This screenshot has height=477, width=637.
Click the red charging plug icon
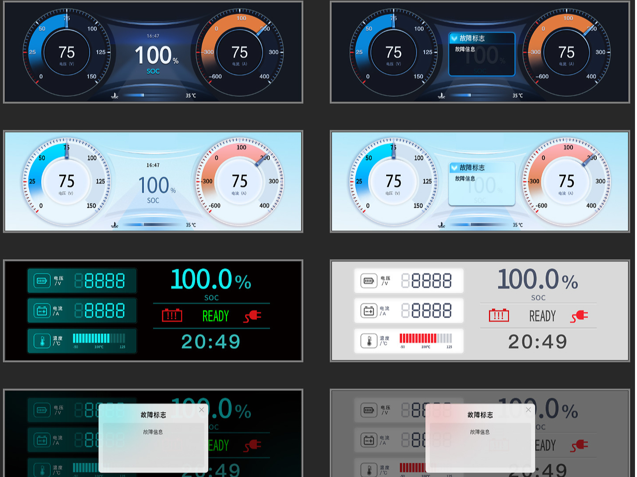tap(254, 317)
